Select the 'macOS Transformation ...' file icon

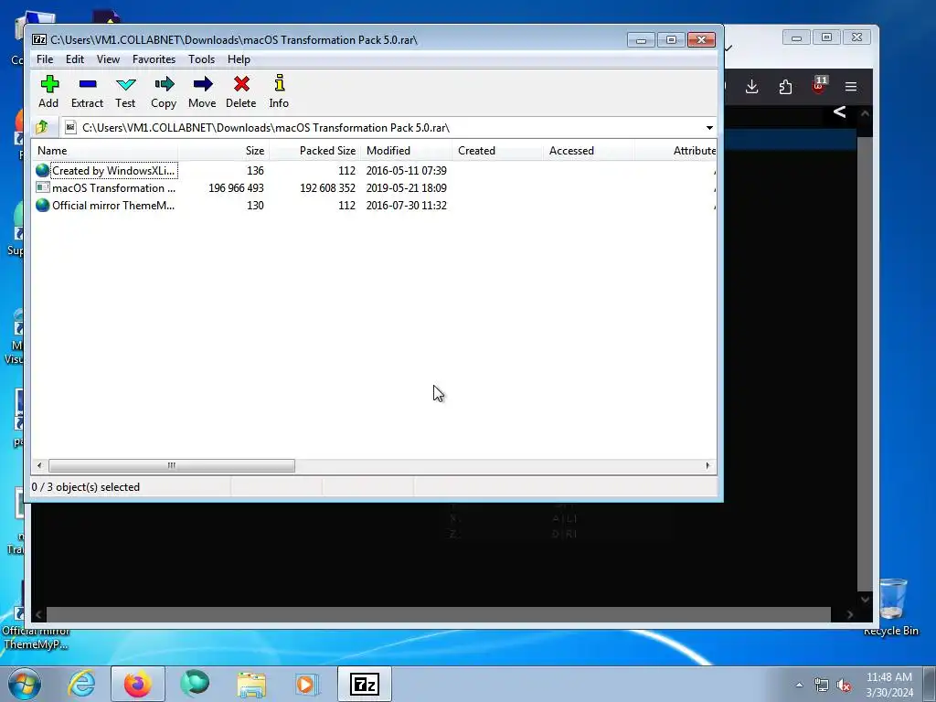point(42,188)
